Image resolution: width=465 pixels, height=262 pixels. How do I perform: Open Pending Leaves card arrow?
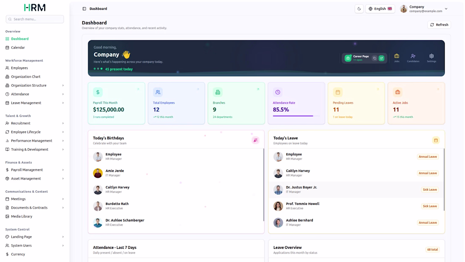[378, 89]
